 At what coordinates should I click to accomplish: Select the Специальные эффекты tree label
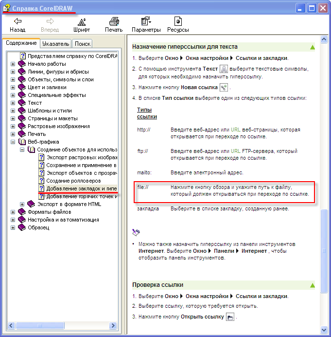point(57,95)
